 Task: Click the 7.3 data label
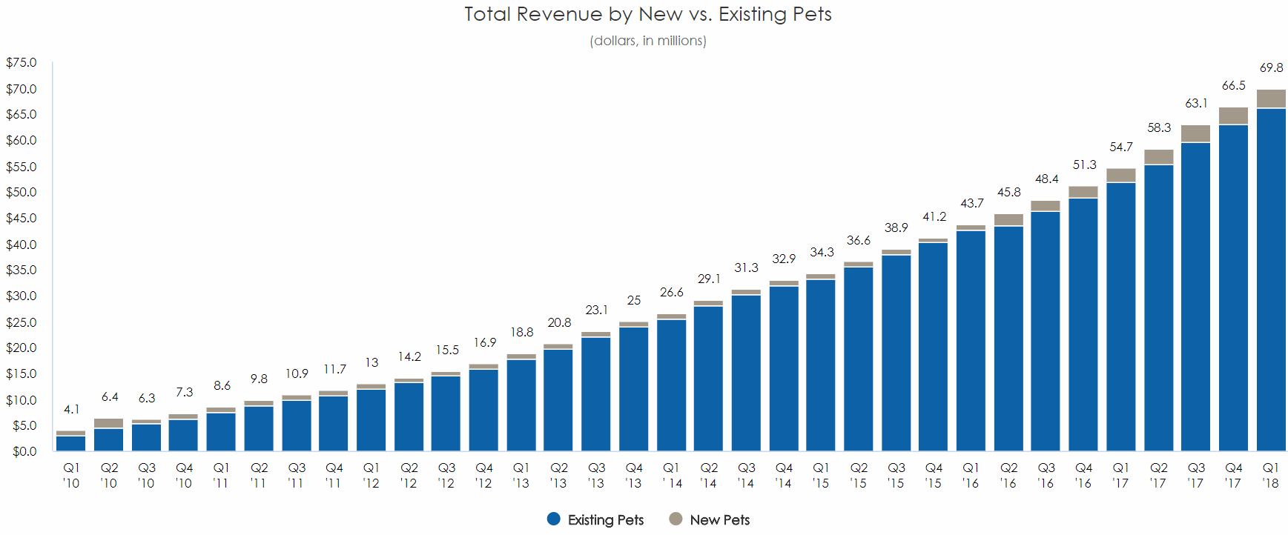(x=184, y=392)
